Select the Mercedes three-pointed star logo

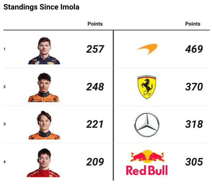147,124
